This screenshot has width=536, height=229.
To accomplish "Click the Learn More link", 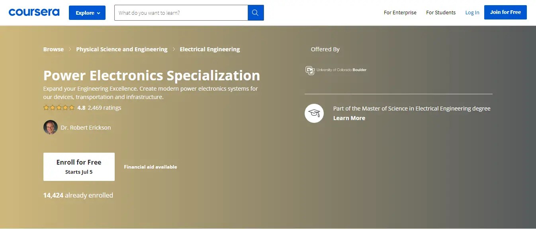I will (349, 118).
